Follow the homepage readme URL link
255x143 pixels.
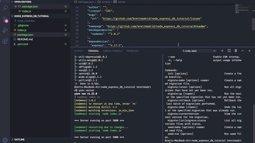pos(156,26)
